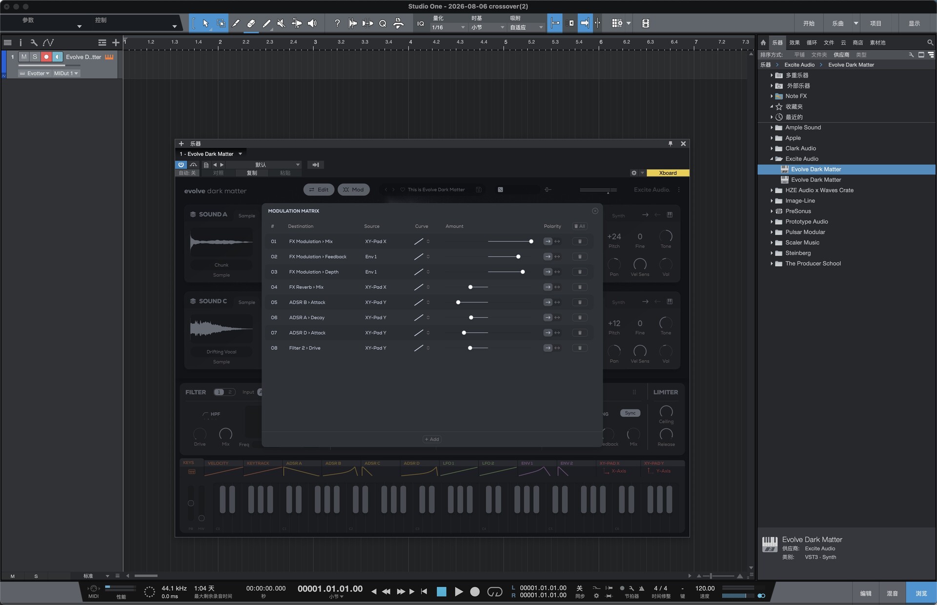Open the question-mark help tool

[337, 23]
